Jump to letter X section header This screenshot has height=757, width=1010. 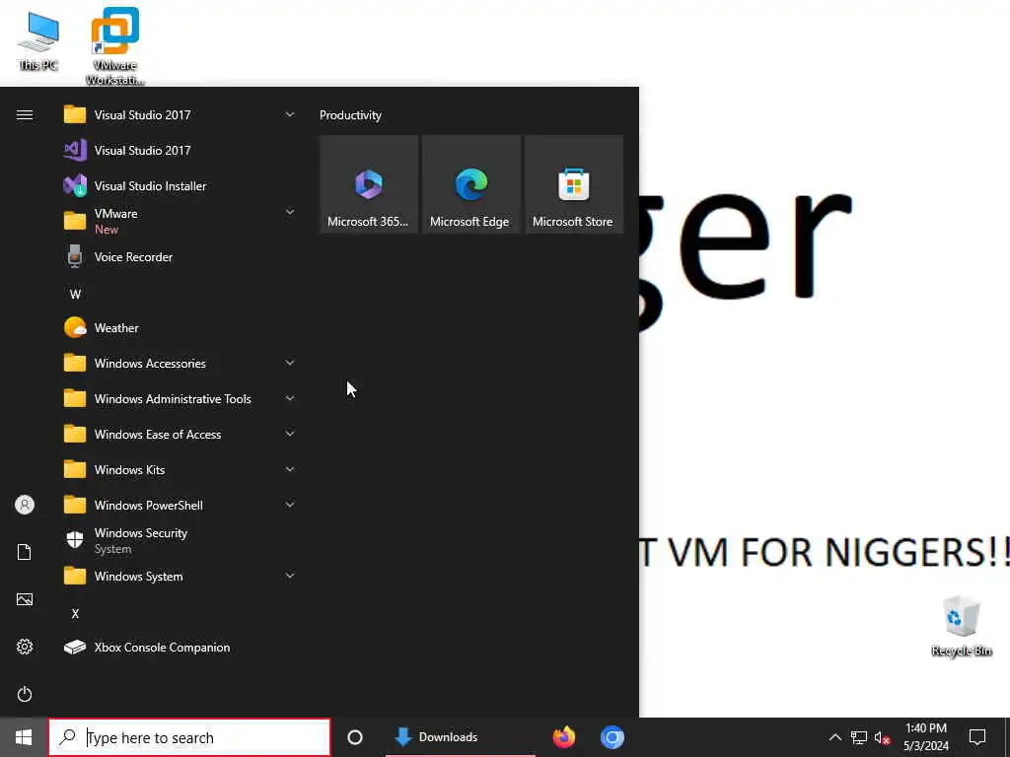coord(75,613)
